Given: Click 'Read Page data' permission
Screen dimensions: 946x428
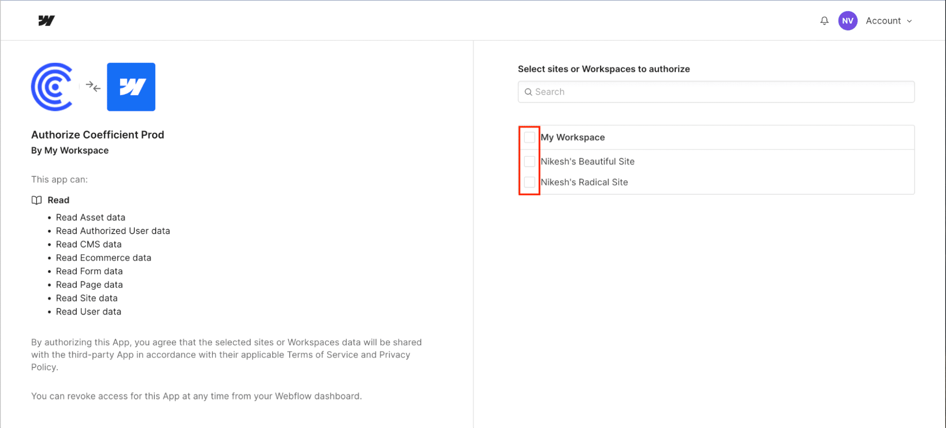Looking at the screenshot, I should click(x=89, y=285).
